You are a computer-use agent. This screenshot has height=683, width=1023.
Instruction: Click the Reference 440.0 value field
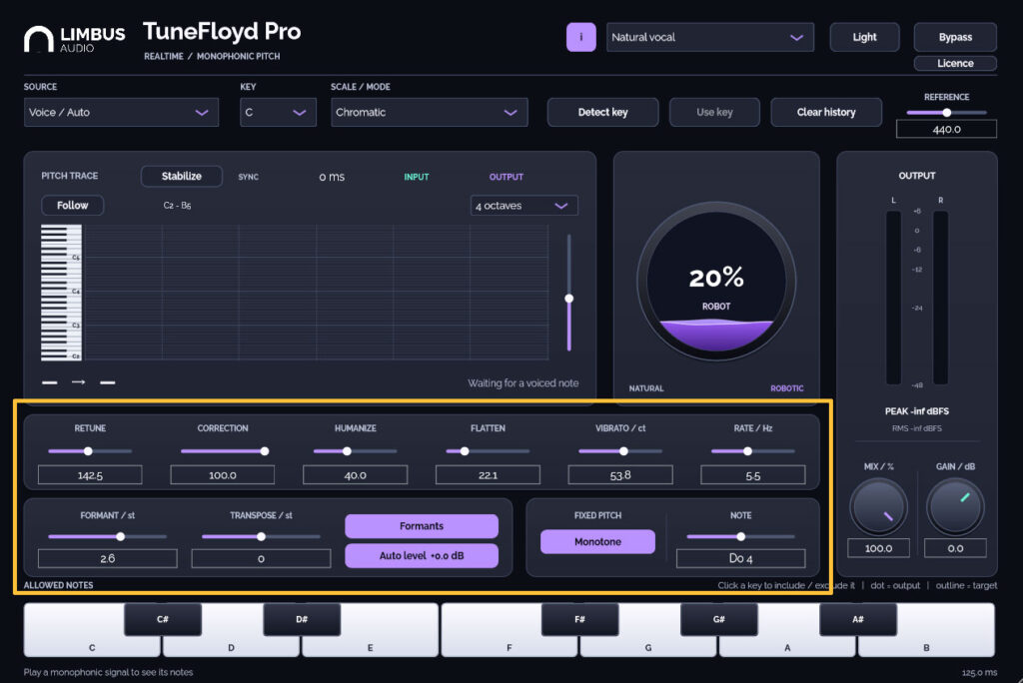946,129
